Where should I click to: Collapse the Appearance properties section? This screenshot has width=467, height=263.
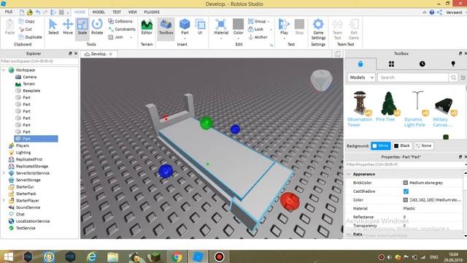coord(349,174)
